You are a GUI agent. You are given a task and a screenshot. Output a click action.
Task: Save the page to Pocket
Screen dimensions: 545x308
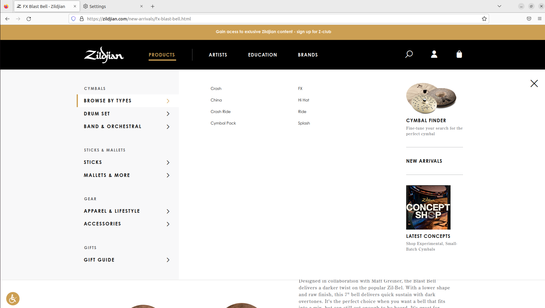529,19
